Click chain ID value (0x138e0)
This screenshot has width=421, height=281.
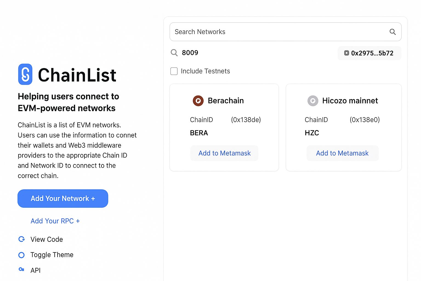[x=365, y=120]
